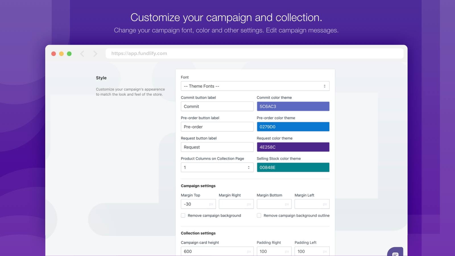This screenshot has width=455, height=256.
Task: Click the Margin Bottom field
Action: coord(274,204)
